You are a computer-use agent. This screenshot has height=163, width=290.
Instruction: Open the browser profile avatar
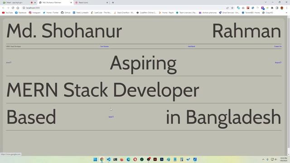282,8
